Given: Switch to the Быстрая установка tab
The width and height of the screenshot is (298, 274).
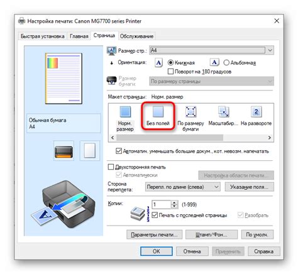Looking at the screenshot, I should [x=42, y=36].
